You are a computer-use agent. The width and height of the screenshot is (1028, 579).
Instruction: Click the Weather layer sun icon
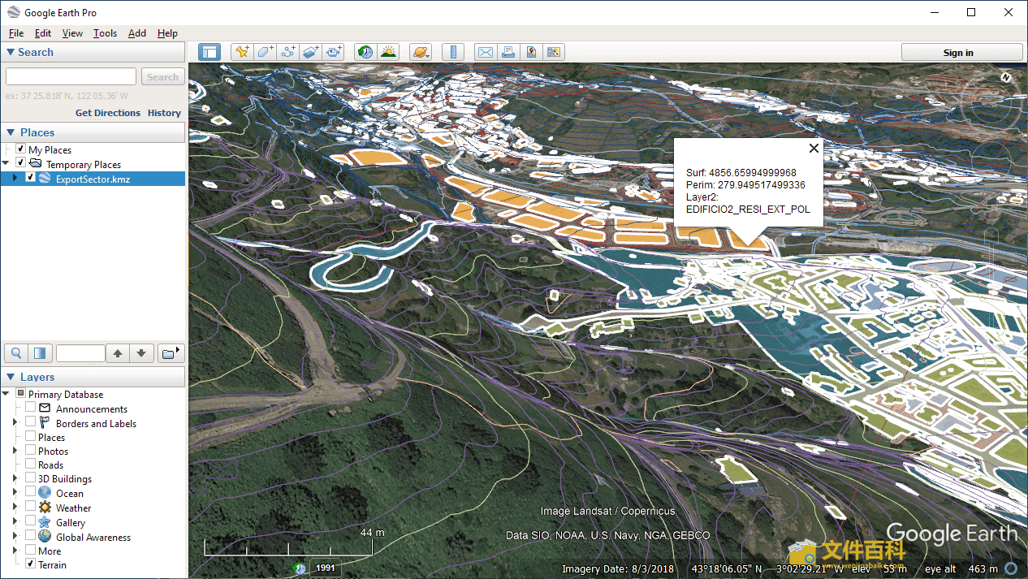tap(45, 508)
